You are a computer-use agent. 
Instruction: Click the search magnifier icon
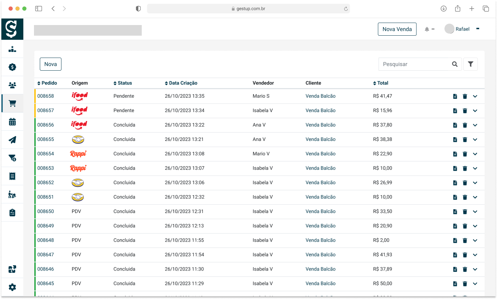[455, 64]
